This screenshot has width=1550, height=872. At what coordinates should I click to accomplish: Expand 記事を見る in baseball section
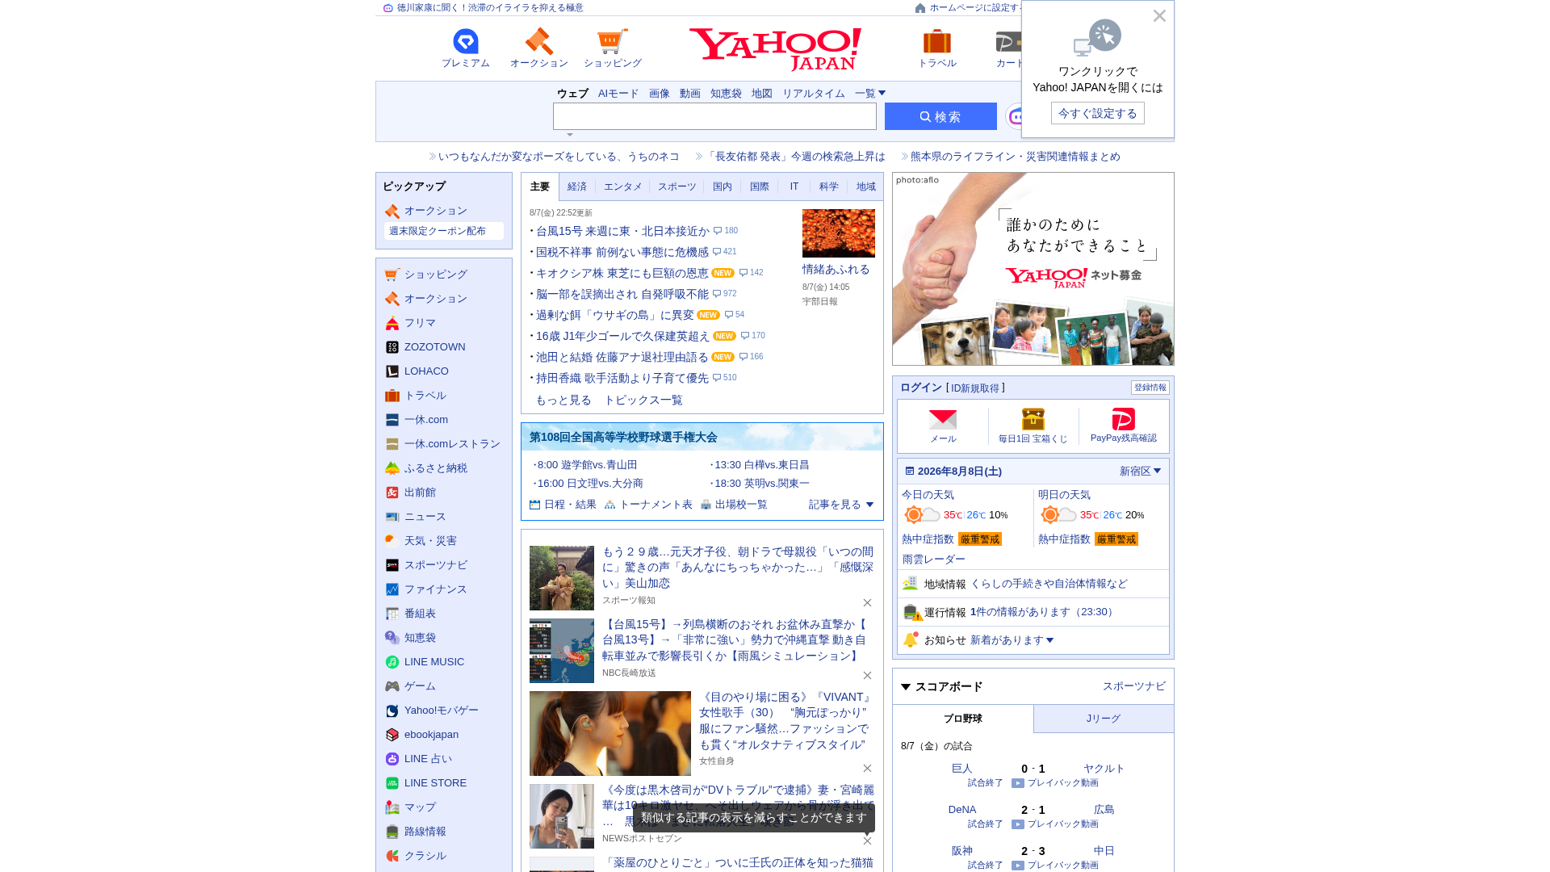[841, 505]
